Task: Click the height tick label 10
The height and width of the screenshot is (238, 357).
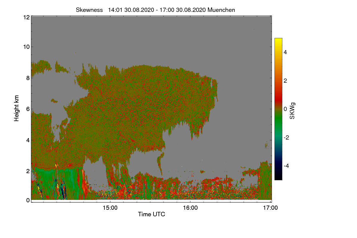Action: 26,47
